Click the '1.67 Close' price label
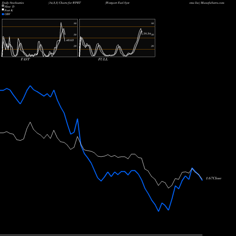 coord(214,178)
